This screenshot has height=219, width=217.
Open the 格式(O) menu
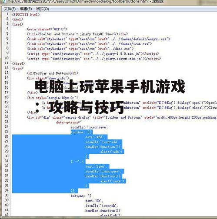pos(43,9)
